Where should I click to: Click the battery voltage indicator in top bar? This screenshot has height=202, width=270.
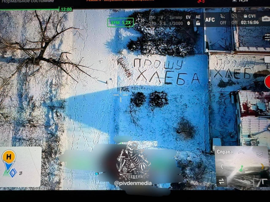point(240,1)
